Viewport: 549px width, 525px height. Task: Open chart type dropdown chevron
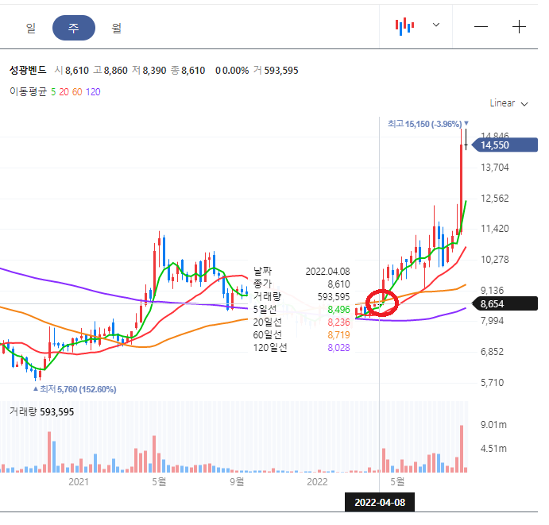coord(436,25)
